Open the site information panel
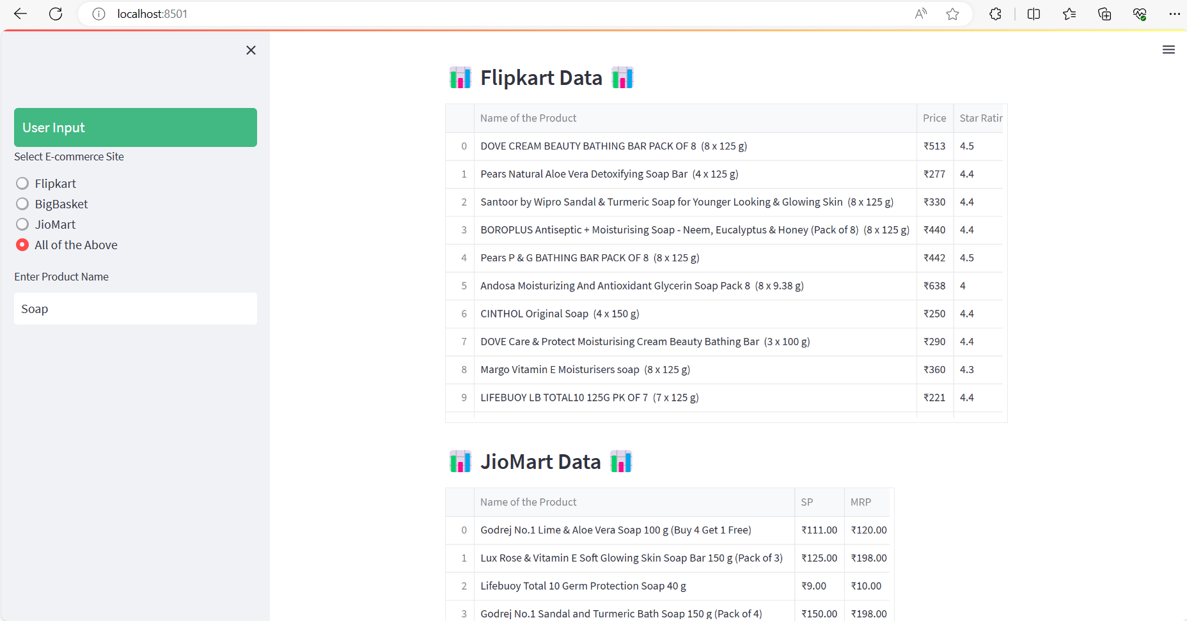This screenshot has height=621, width=1187. (98, 13)
